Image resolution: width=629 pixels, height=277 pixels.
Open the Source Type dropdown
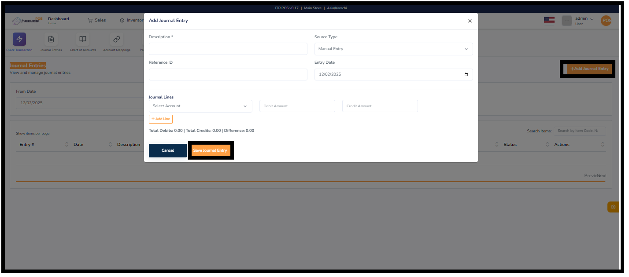click(x=393, y=48)
